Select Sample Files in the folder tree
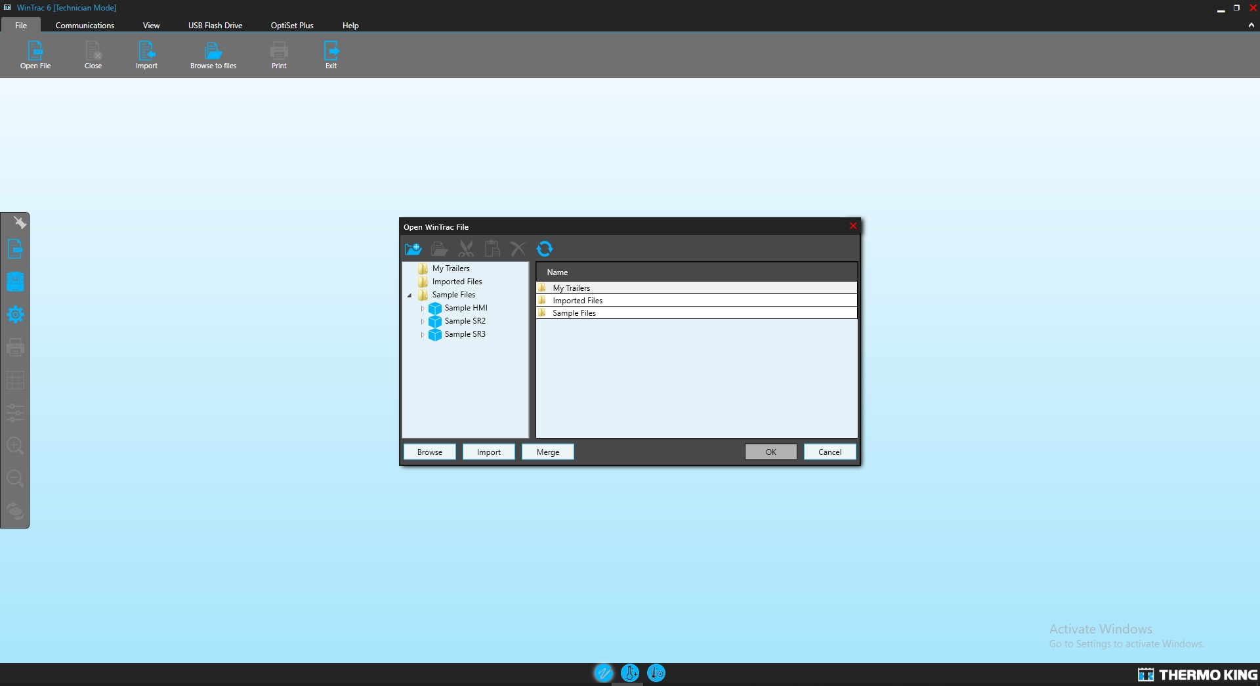The height and width of the screenshot is (686, 1260). pos(453,295)
